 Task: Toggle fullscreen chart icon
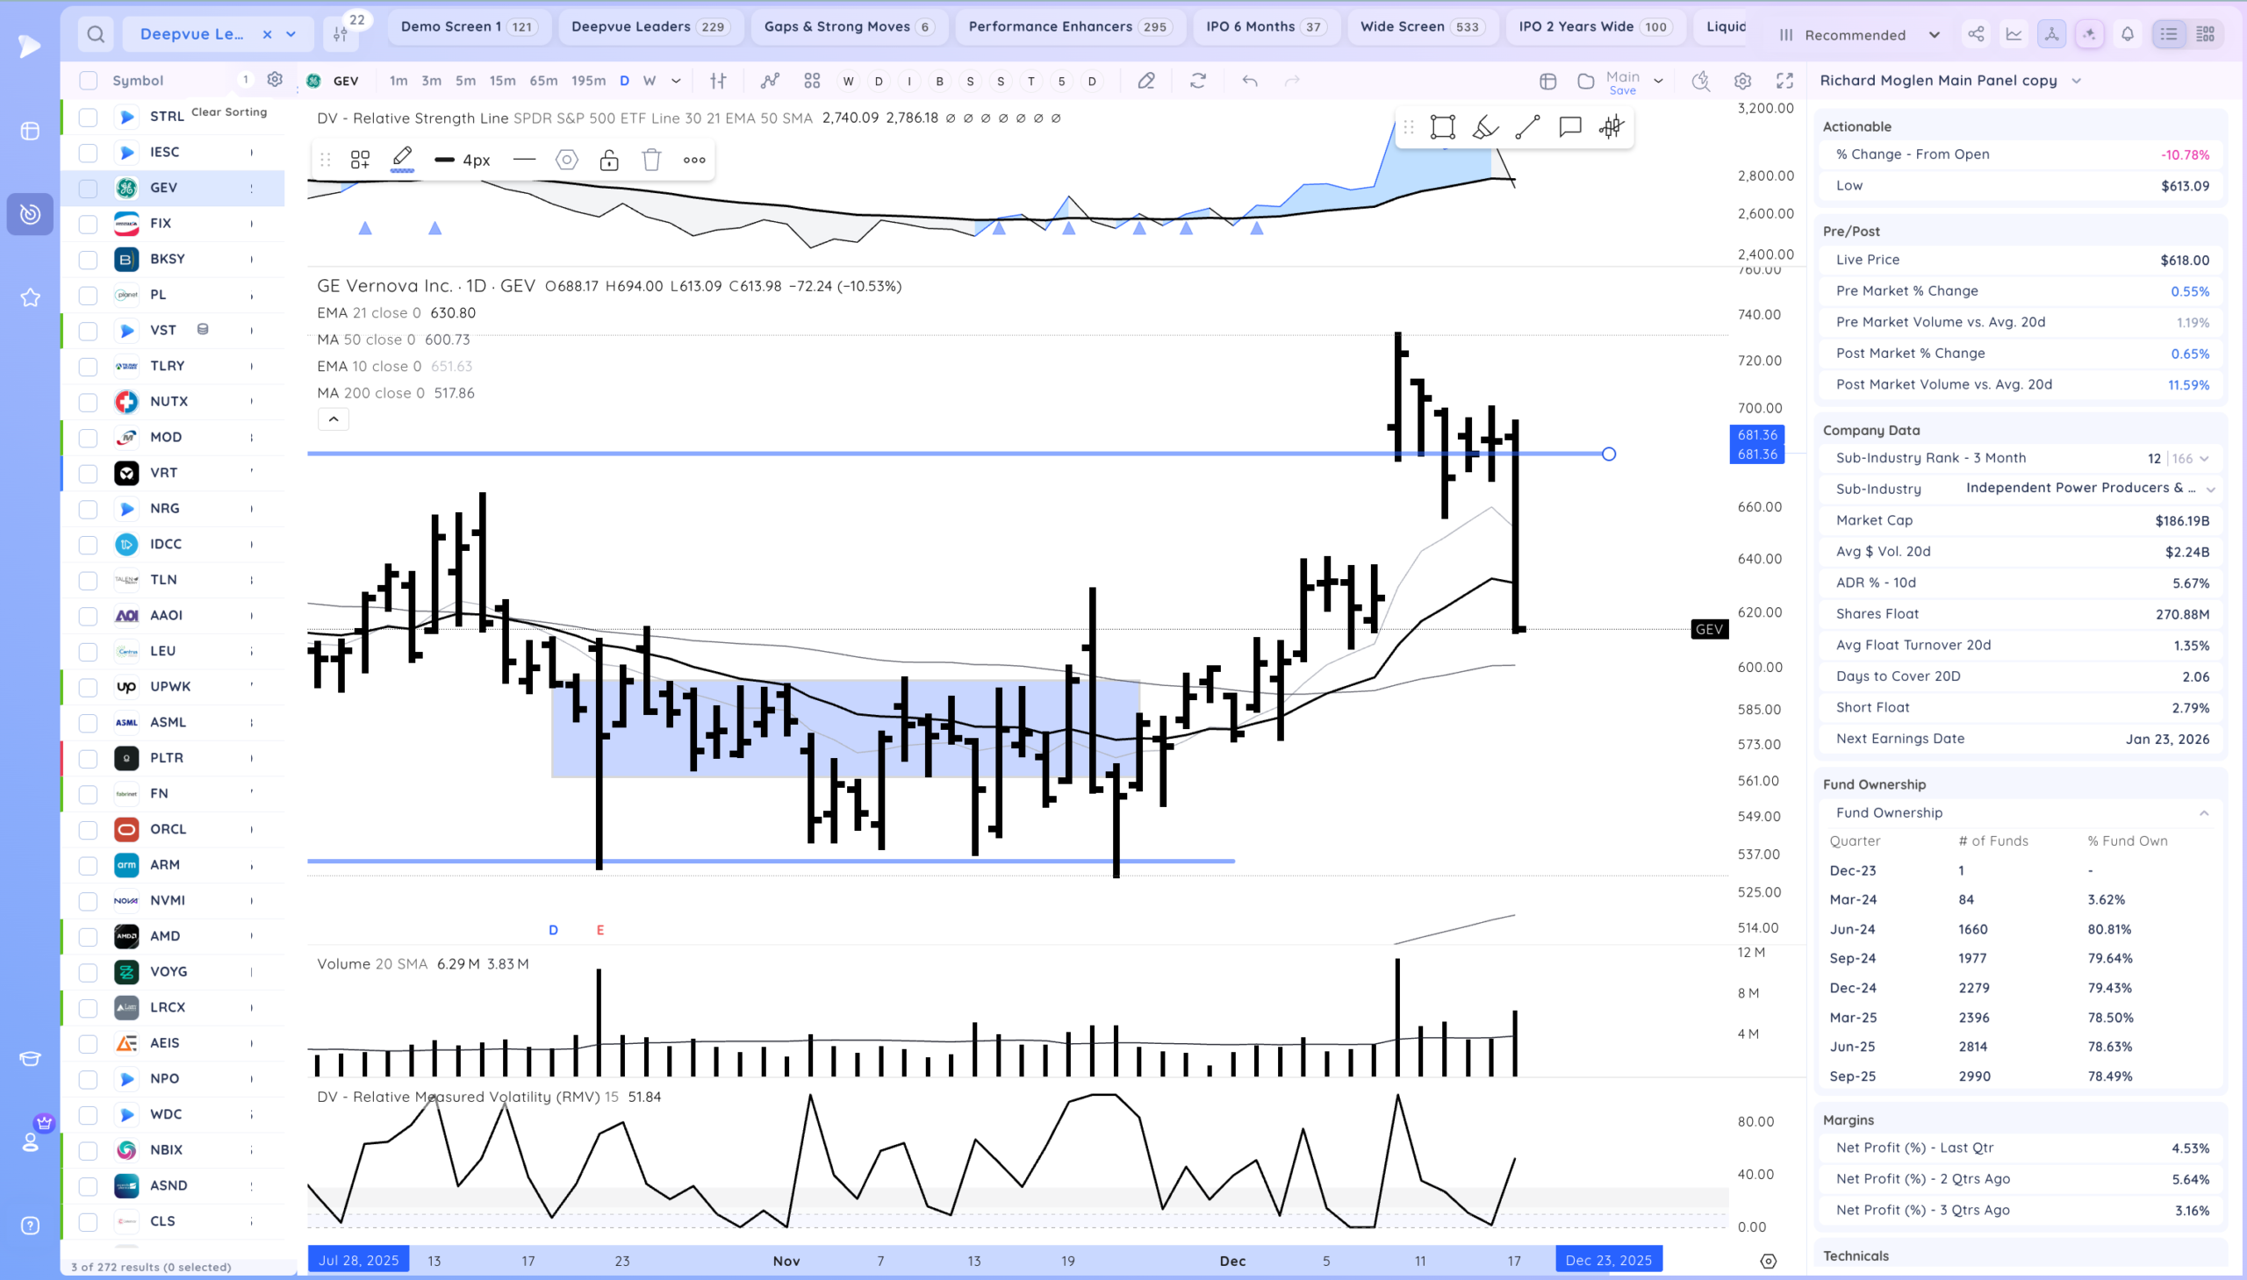[1784, 81]
